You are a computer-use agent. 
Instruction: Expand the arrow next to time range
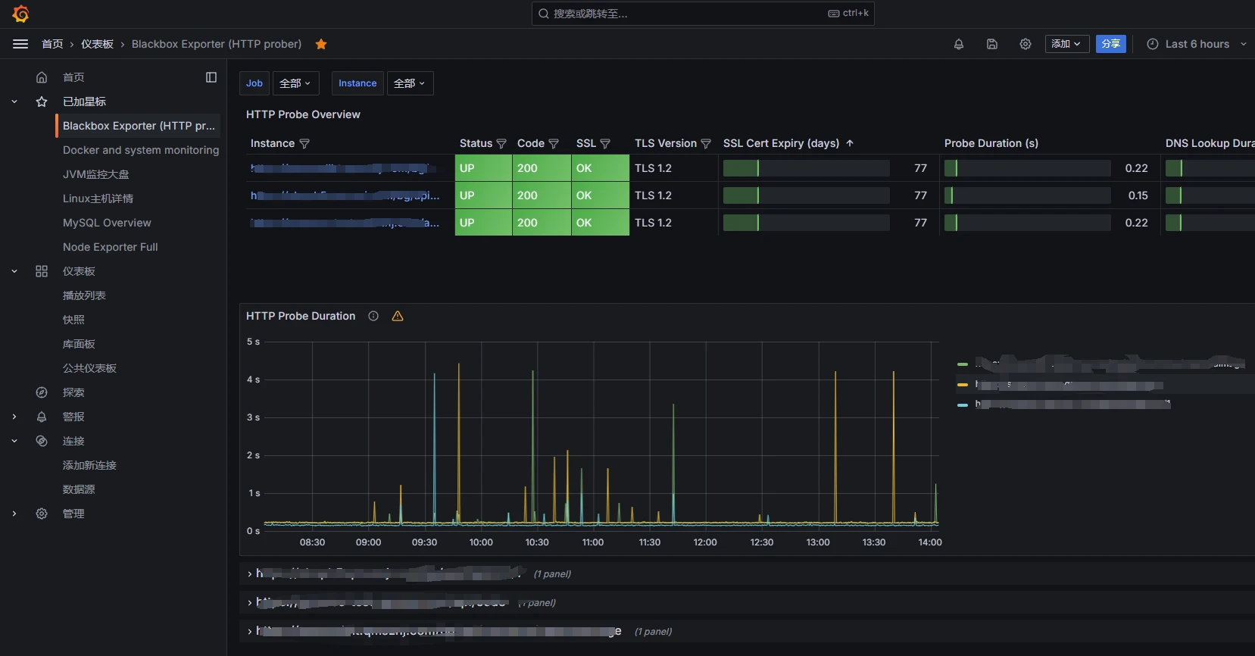pos(1244,44)
